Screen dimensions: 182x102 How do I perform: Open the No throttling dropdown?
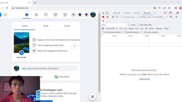pos(160,17)
